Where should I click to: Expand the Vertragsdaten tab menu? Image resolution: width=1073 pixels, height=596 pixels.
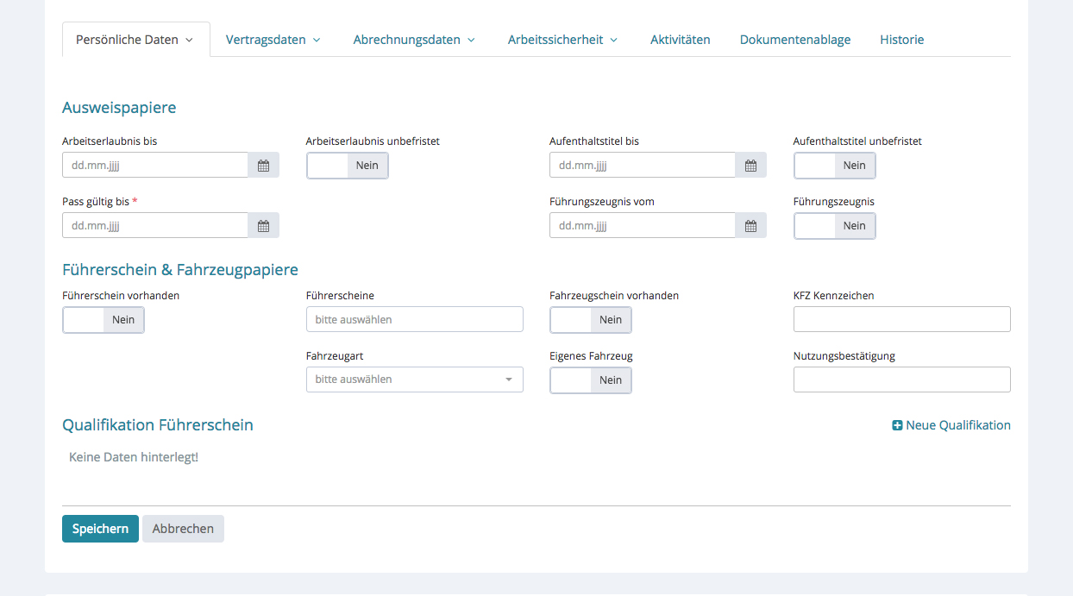[x=273, y=40]
